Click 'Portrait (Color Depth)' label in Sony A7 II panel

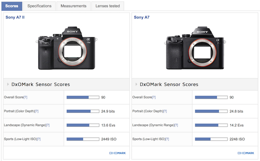19,111
